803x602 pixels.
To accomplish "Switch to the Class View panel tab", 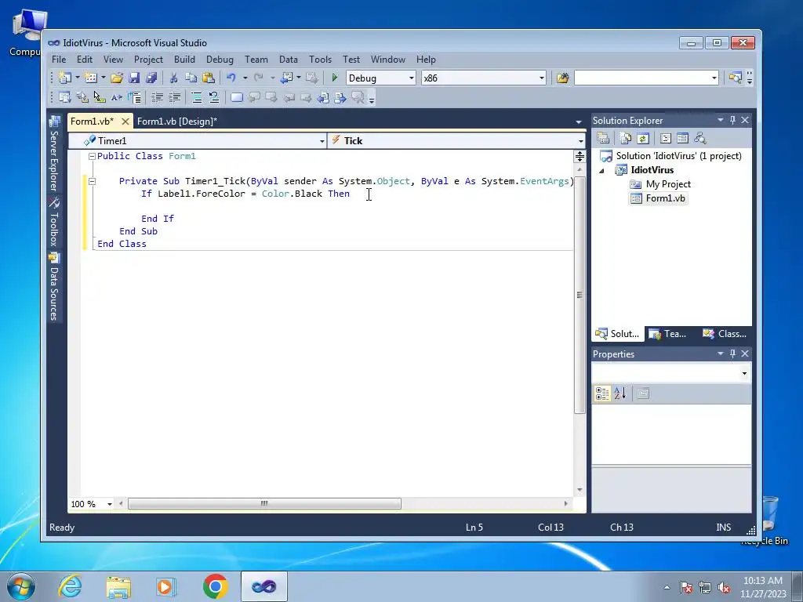I will coord(725,334).
